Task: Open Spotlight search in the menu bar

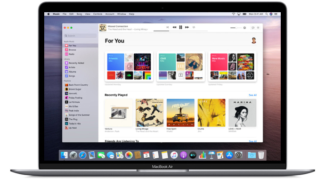Action: 267,14
